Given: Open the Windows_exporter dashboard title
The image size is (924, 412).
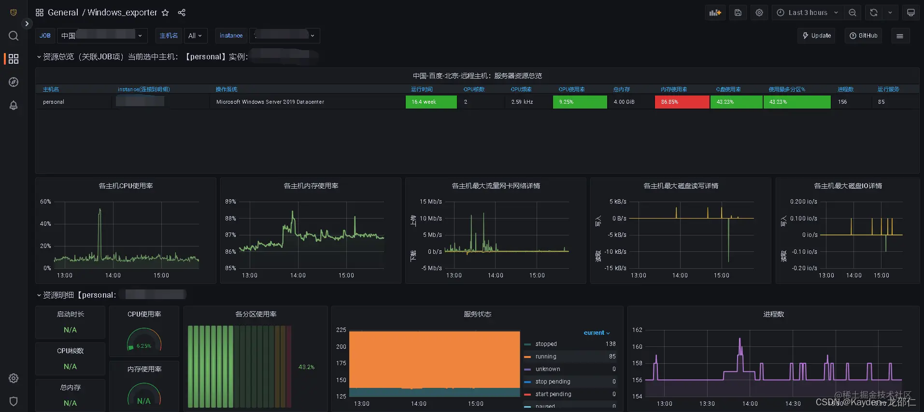Looking at the screenshot, I should [x=122, y=13].
